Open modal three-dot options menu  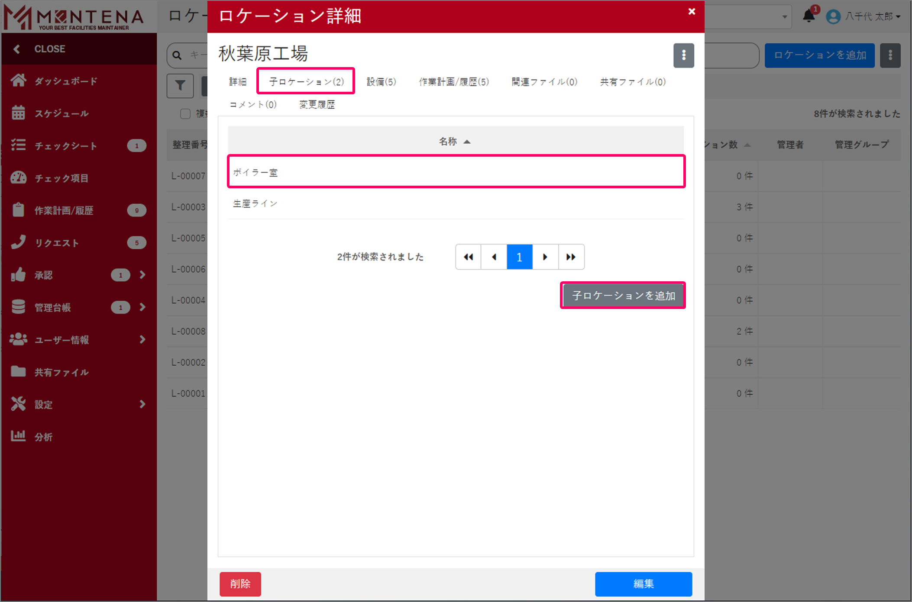pos(683,55)
